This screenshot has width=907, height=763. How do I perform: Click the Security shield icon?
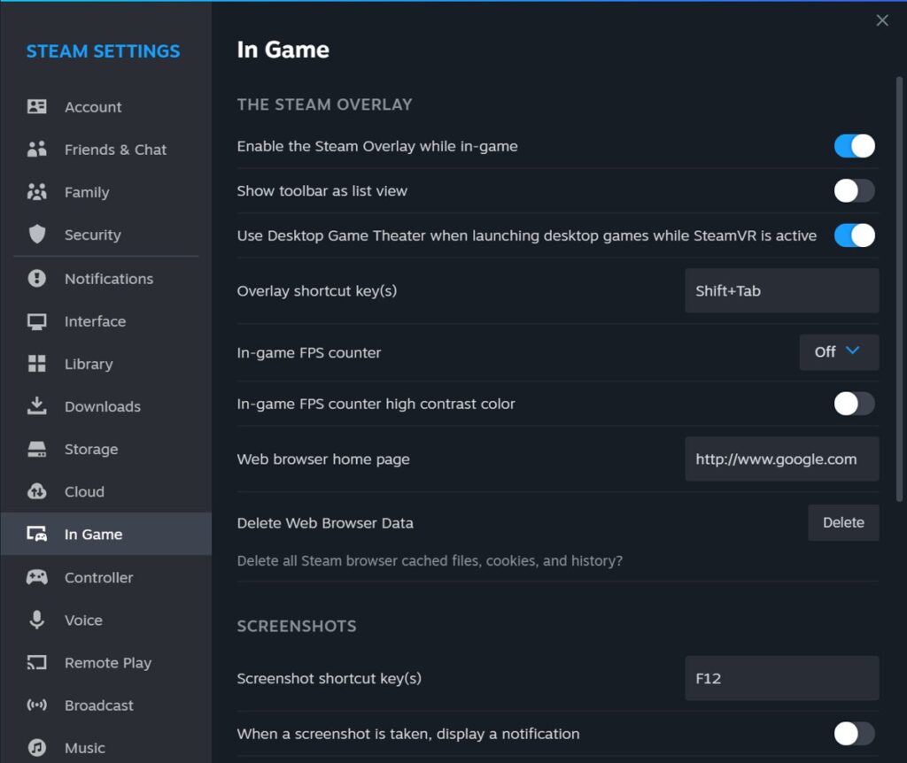tap(37, 234)
